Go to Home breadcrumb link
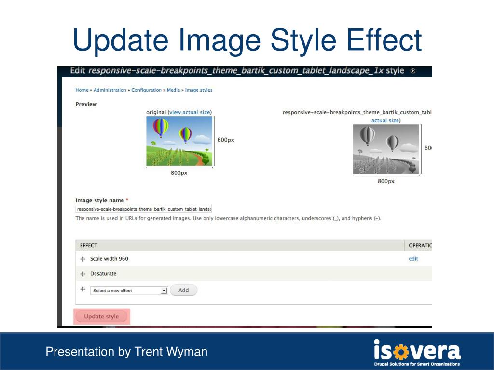 point(82,90)
